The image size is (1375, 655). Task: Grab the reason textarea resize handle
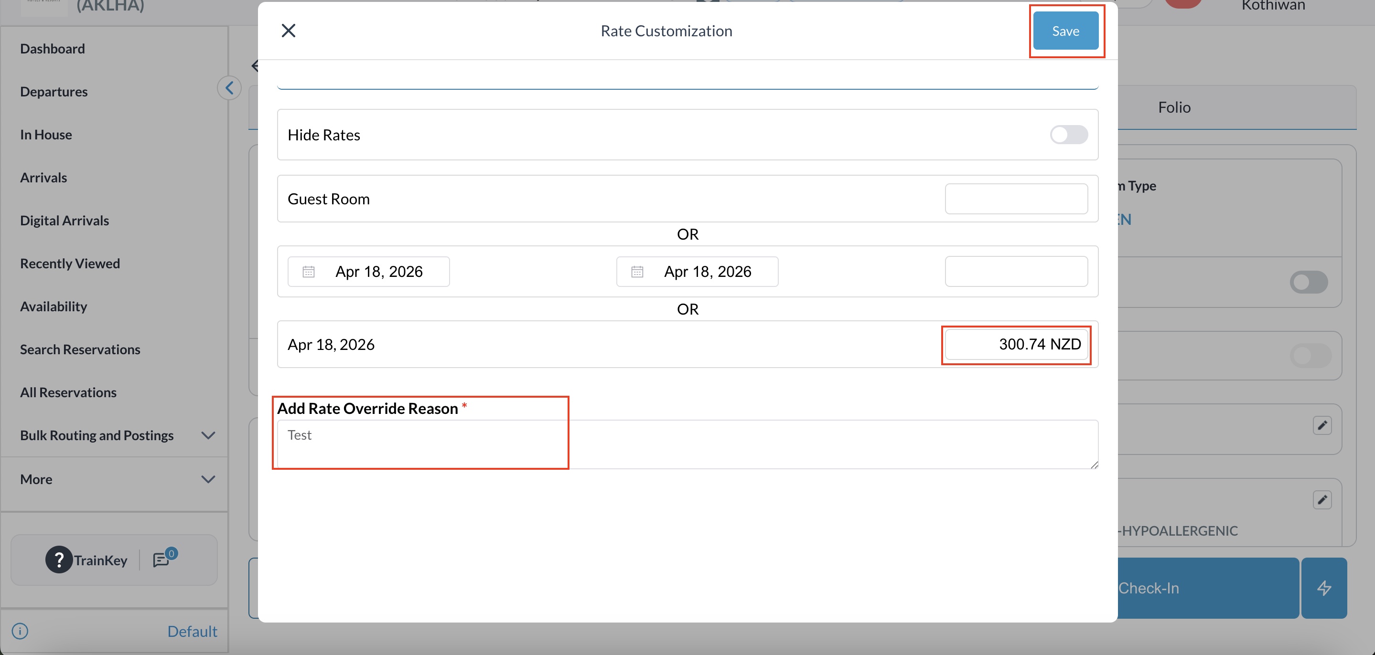[1094, 465]
